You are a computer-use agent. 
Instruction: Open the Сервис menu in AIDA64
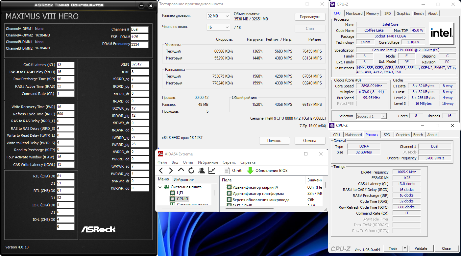(x=229, y=162)
